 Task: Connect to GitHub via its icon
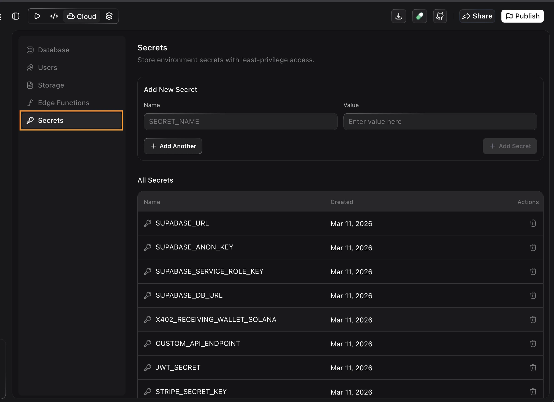pos(440,16)
